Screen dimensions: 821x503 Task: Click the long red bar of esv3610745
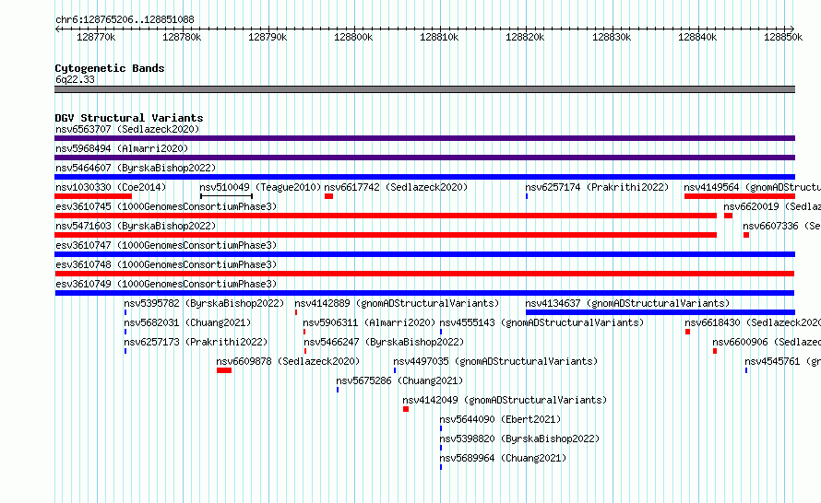pyautogui.click(x=386, y=216)
